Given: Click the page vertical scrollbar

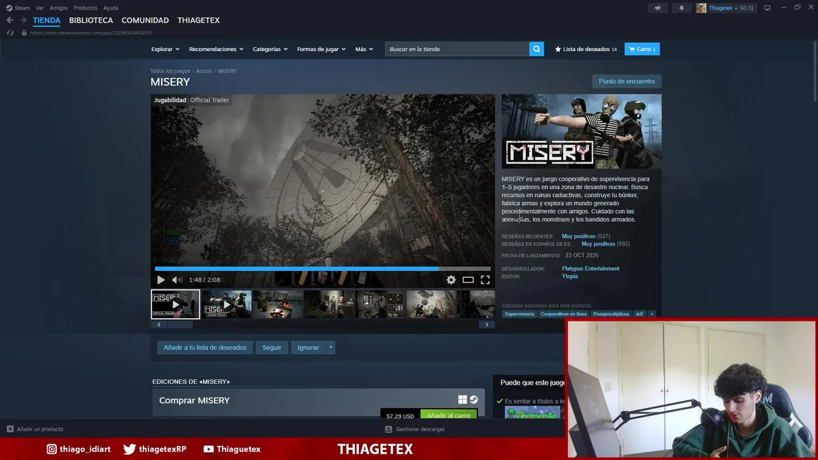Looking at the screenshot, I should point(814,70).
